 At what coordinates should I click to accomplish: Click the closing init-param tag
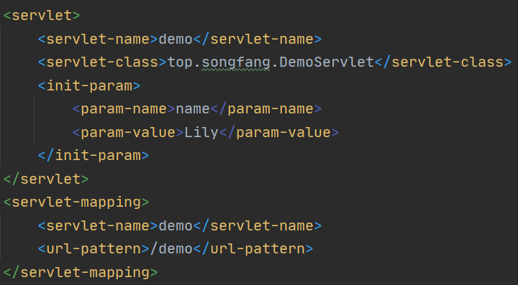pos(94,156)
